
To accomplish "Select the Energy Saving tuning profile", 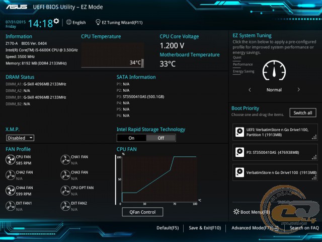I will click(244, 72).
